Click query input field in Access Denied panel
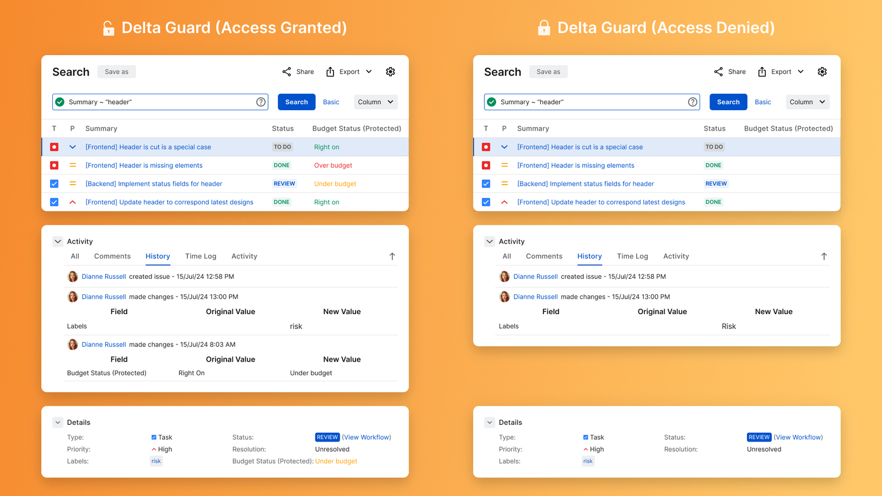Screen dimensions: 882x496 point(592,102)
